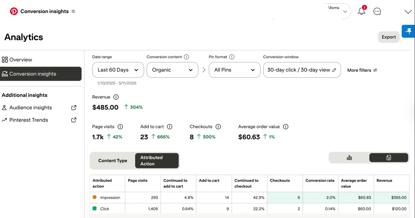Screen dimensions: 415x218
Task: Switch to table view
Action: pyautogui.click(x=389, y=158)
